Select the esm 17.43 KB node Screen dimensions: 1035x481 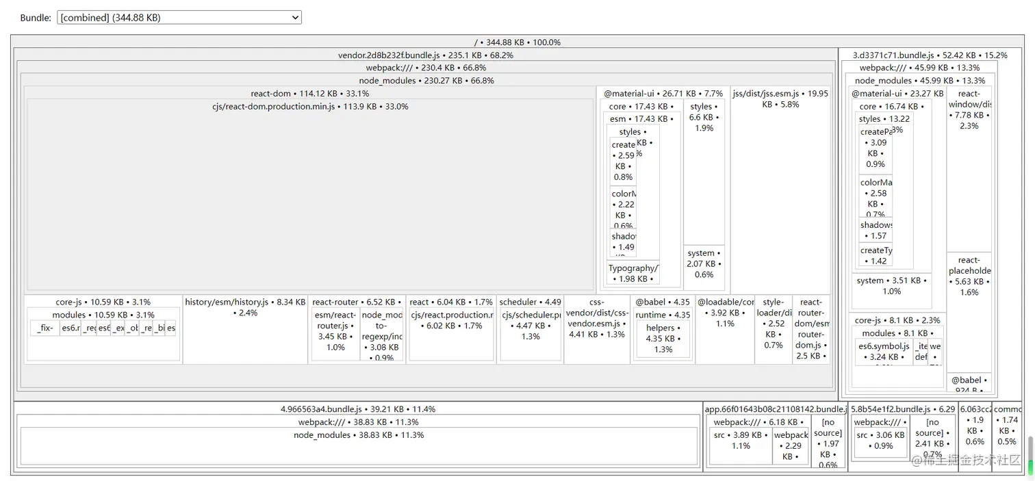[641, 118]
